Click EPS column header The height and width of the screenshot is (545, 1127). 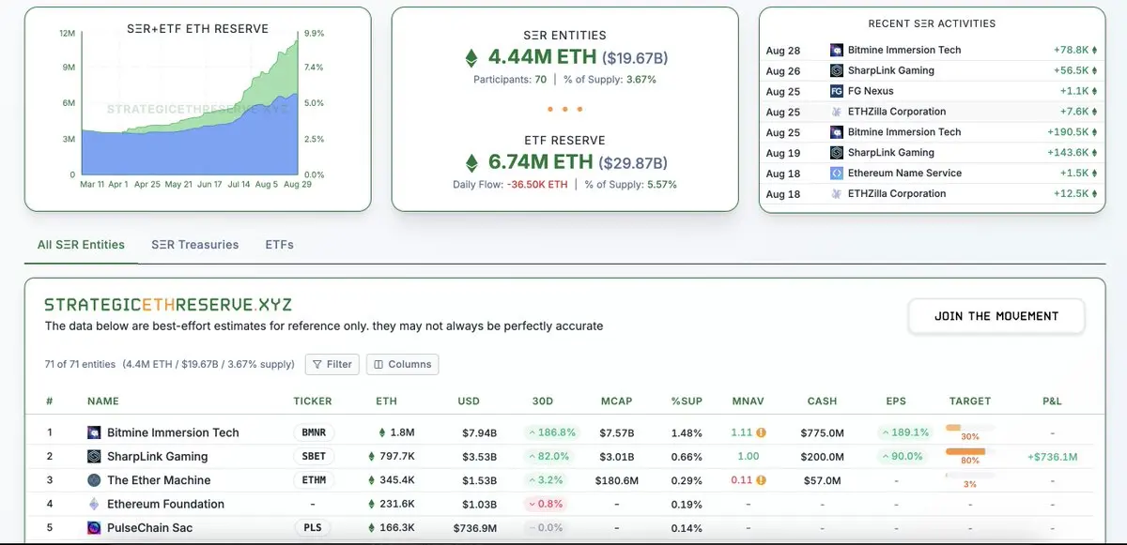coord(896,401)
